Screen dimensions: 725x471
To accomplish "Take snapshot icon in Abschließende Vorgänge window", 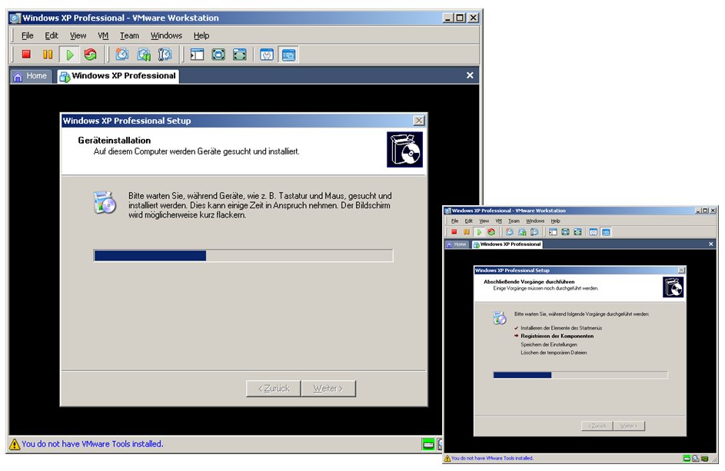I will pos(510,231).
